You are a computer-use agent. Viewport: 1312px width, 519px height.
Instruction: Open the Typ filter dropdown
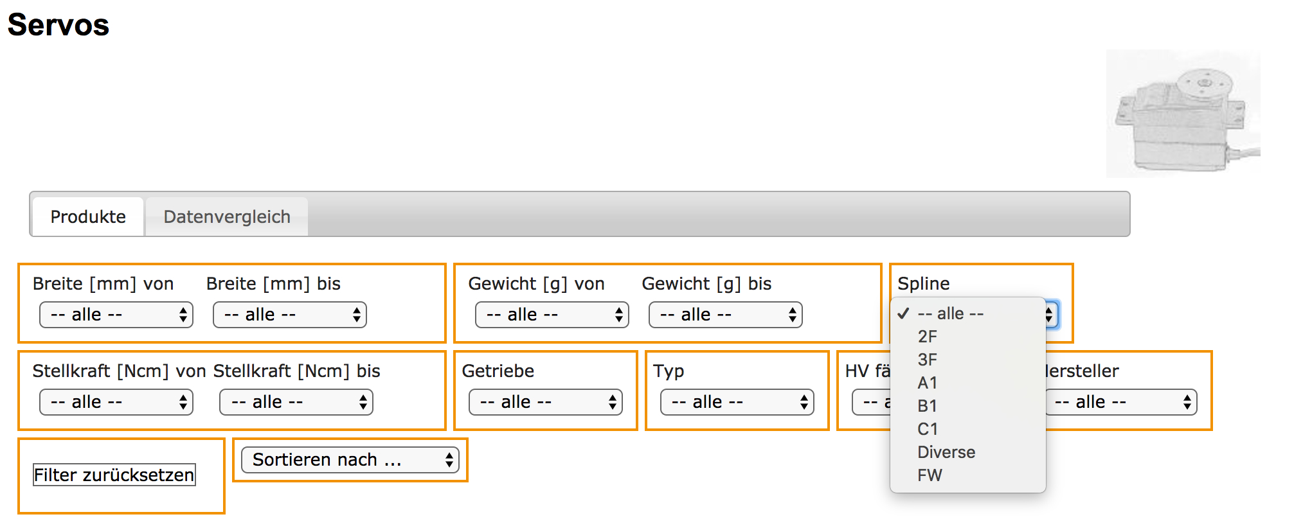coord(737,402)
